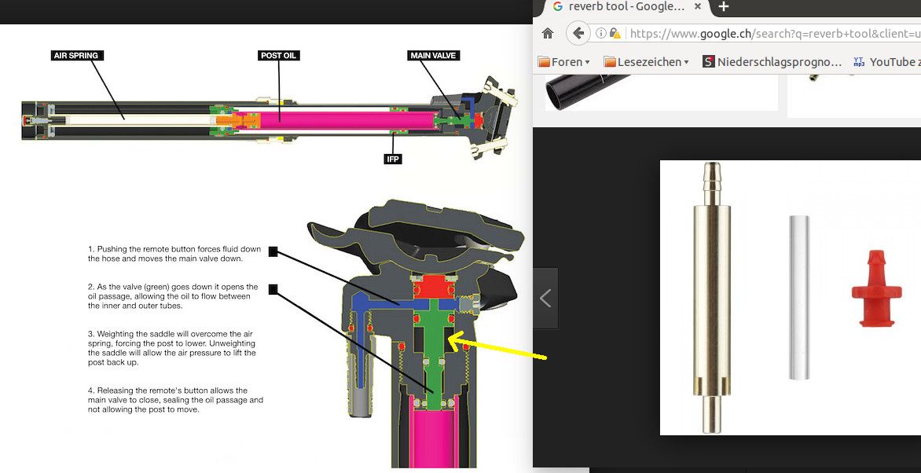Go back with the back arrow button

(578, 34)
